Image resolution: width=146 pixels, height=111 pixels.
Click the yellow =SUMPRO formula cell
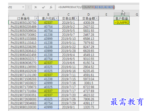pos(122,22)
